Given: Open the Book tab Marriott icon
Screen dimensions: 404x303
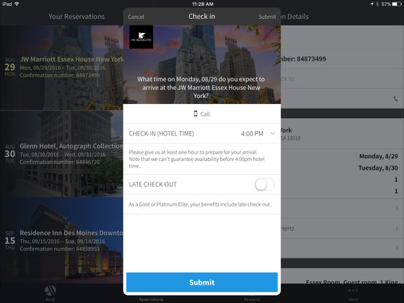Looking at the screenshot, I should (x=50, y=291).
